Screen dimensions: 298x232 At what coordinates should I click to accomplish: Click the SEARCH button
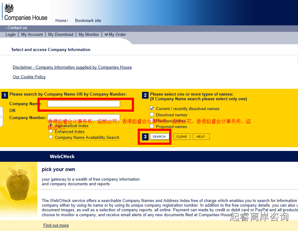159,137
